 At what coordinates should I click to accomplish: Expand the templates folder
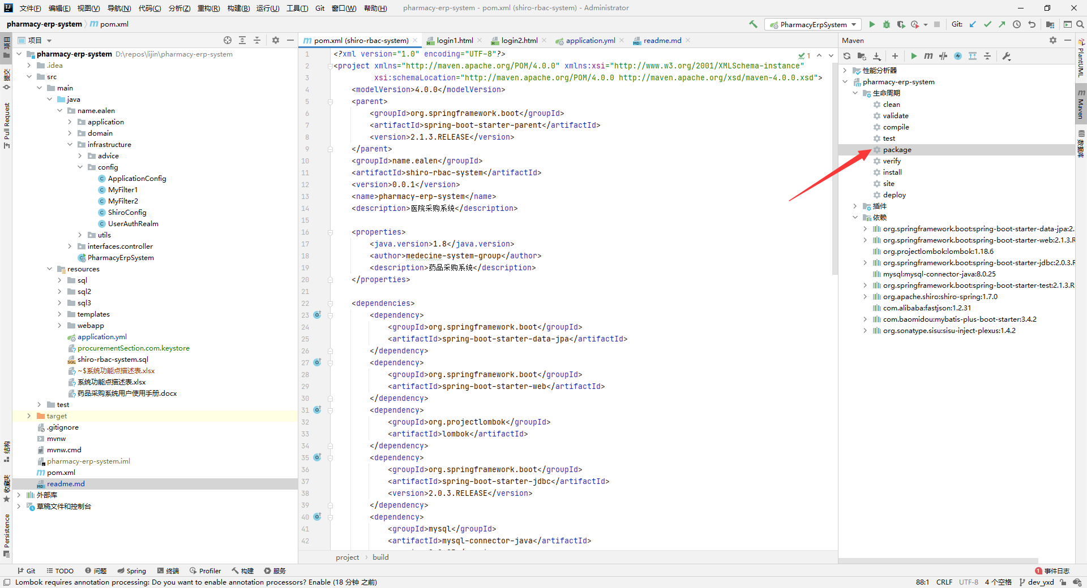(59, 314)
